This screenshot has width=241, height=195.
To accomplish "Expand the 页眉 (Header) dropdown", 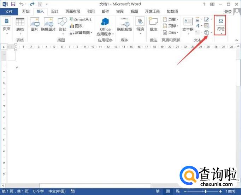I will [x=171, y=19].
